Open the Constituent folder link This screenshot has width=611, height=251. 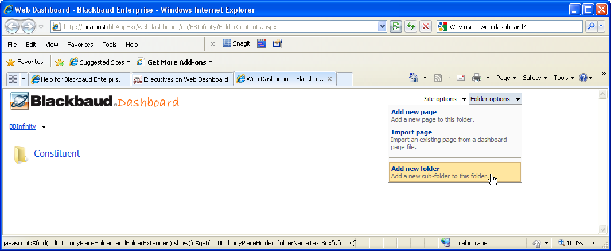coord(57,153)
